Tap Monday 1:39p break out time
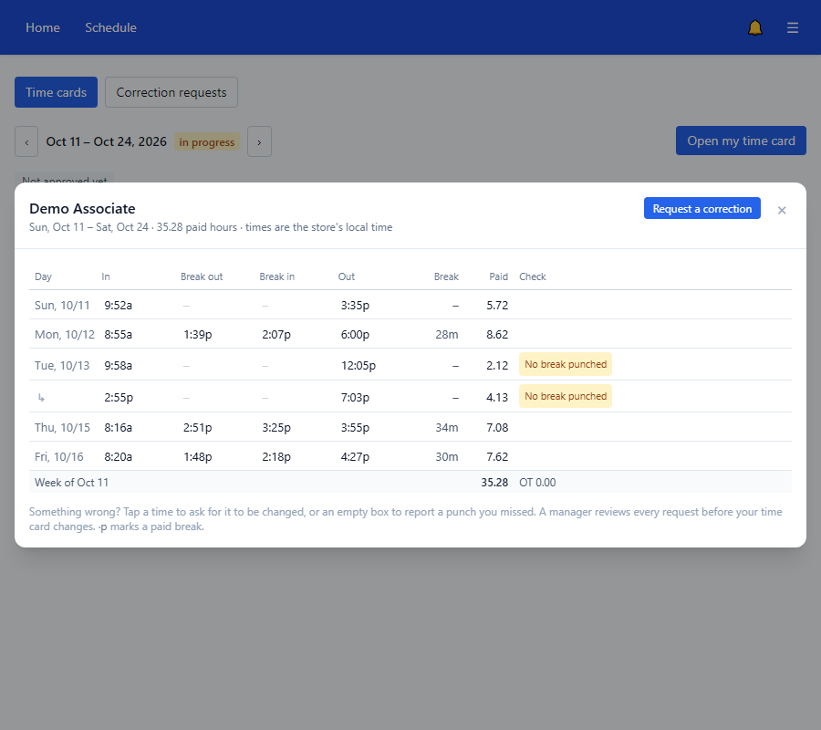 [197, 335]
